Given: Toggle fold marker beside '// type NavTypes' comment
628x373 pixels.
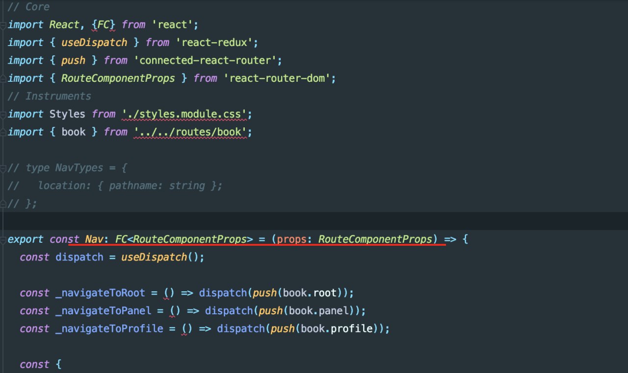Looking at the screenshot, I should pyautogui.click(x=4, y=168).
